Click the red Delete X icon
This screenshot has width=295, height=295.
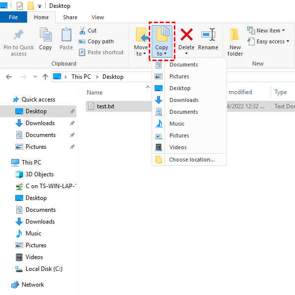[186, 34]
